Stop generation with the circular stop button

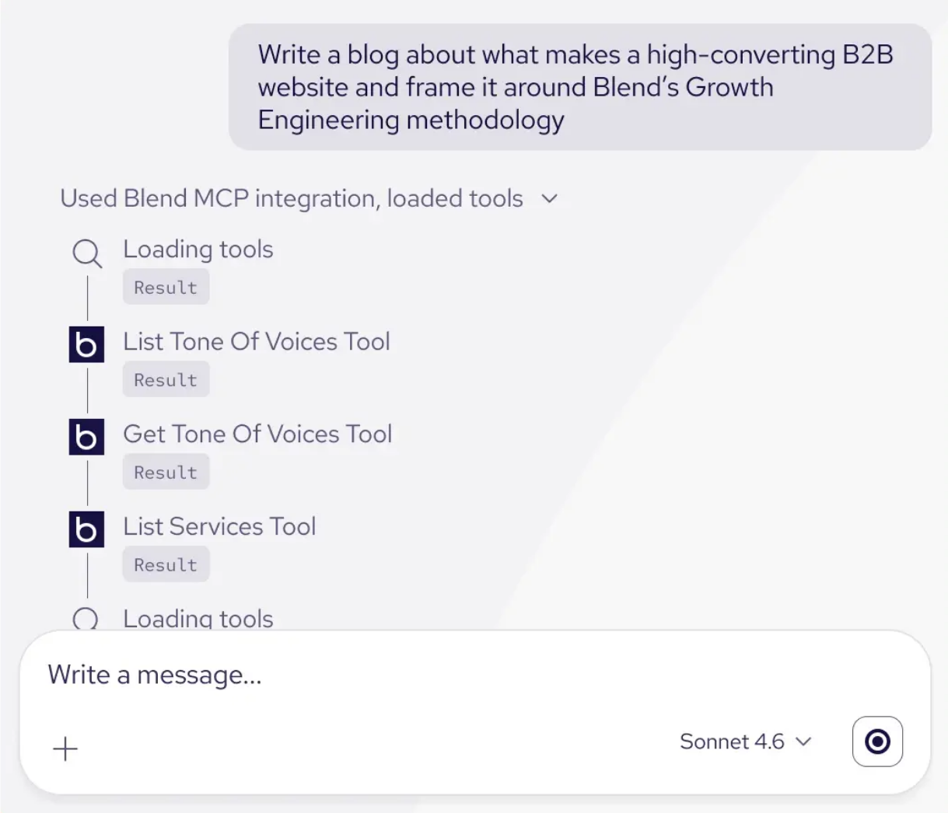tap(877, 741)
